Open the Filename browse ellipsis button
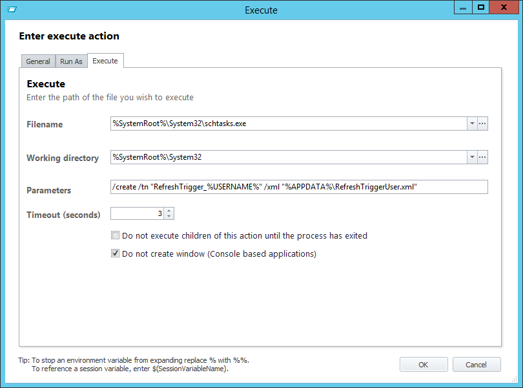 pyautogui.click(x=482, y=124)
